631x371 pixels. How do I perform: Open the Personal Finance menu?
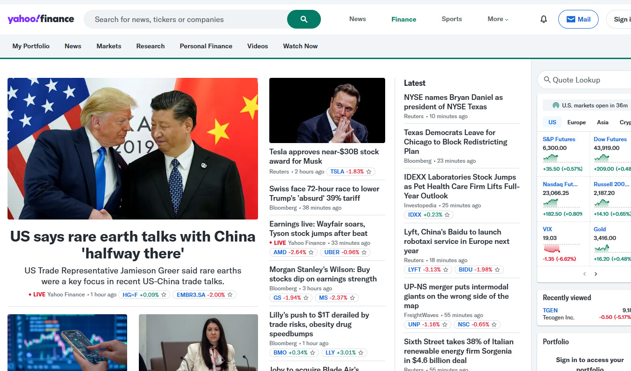tap(206, 46)
